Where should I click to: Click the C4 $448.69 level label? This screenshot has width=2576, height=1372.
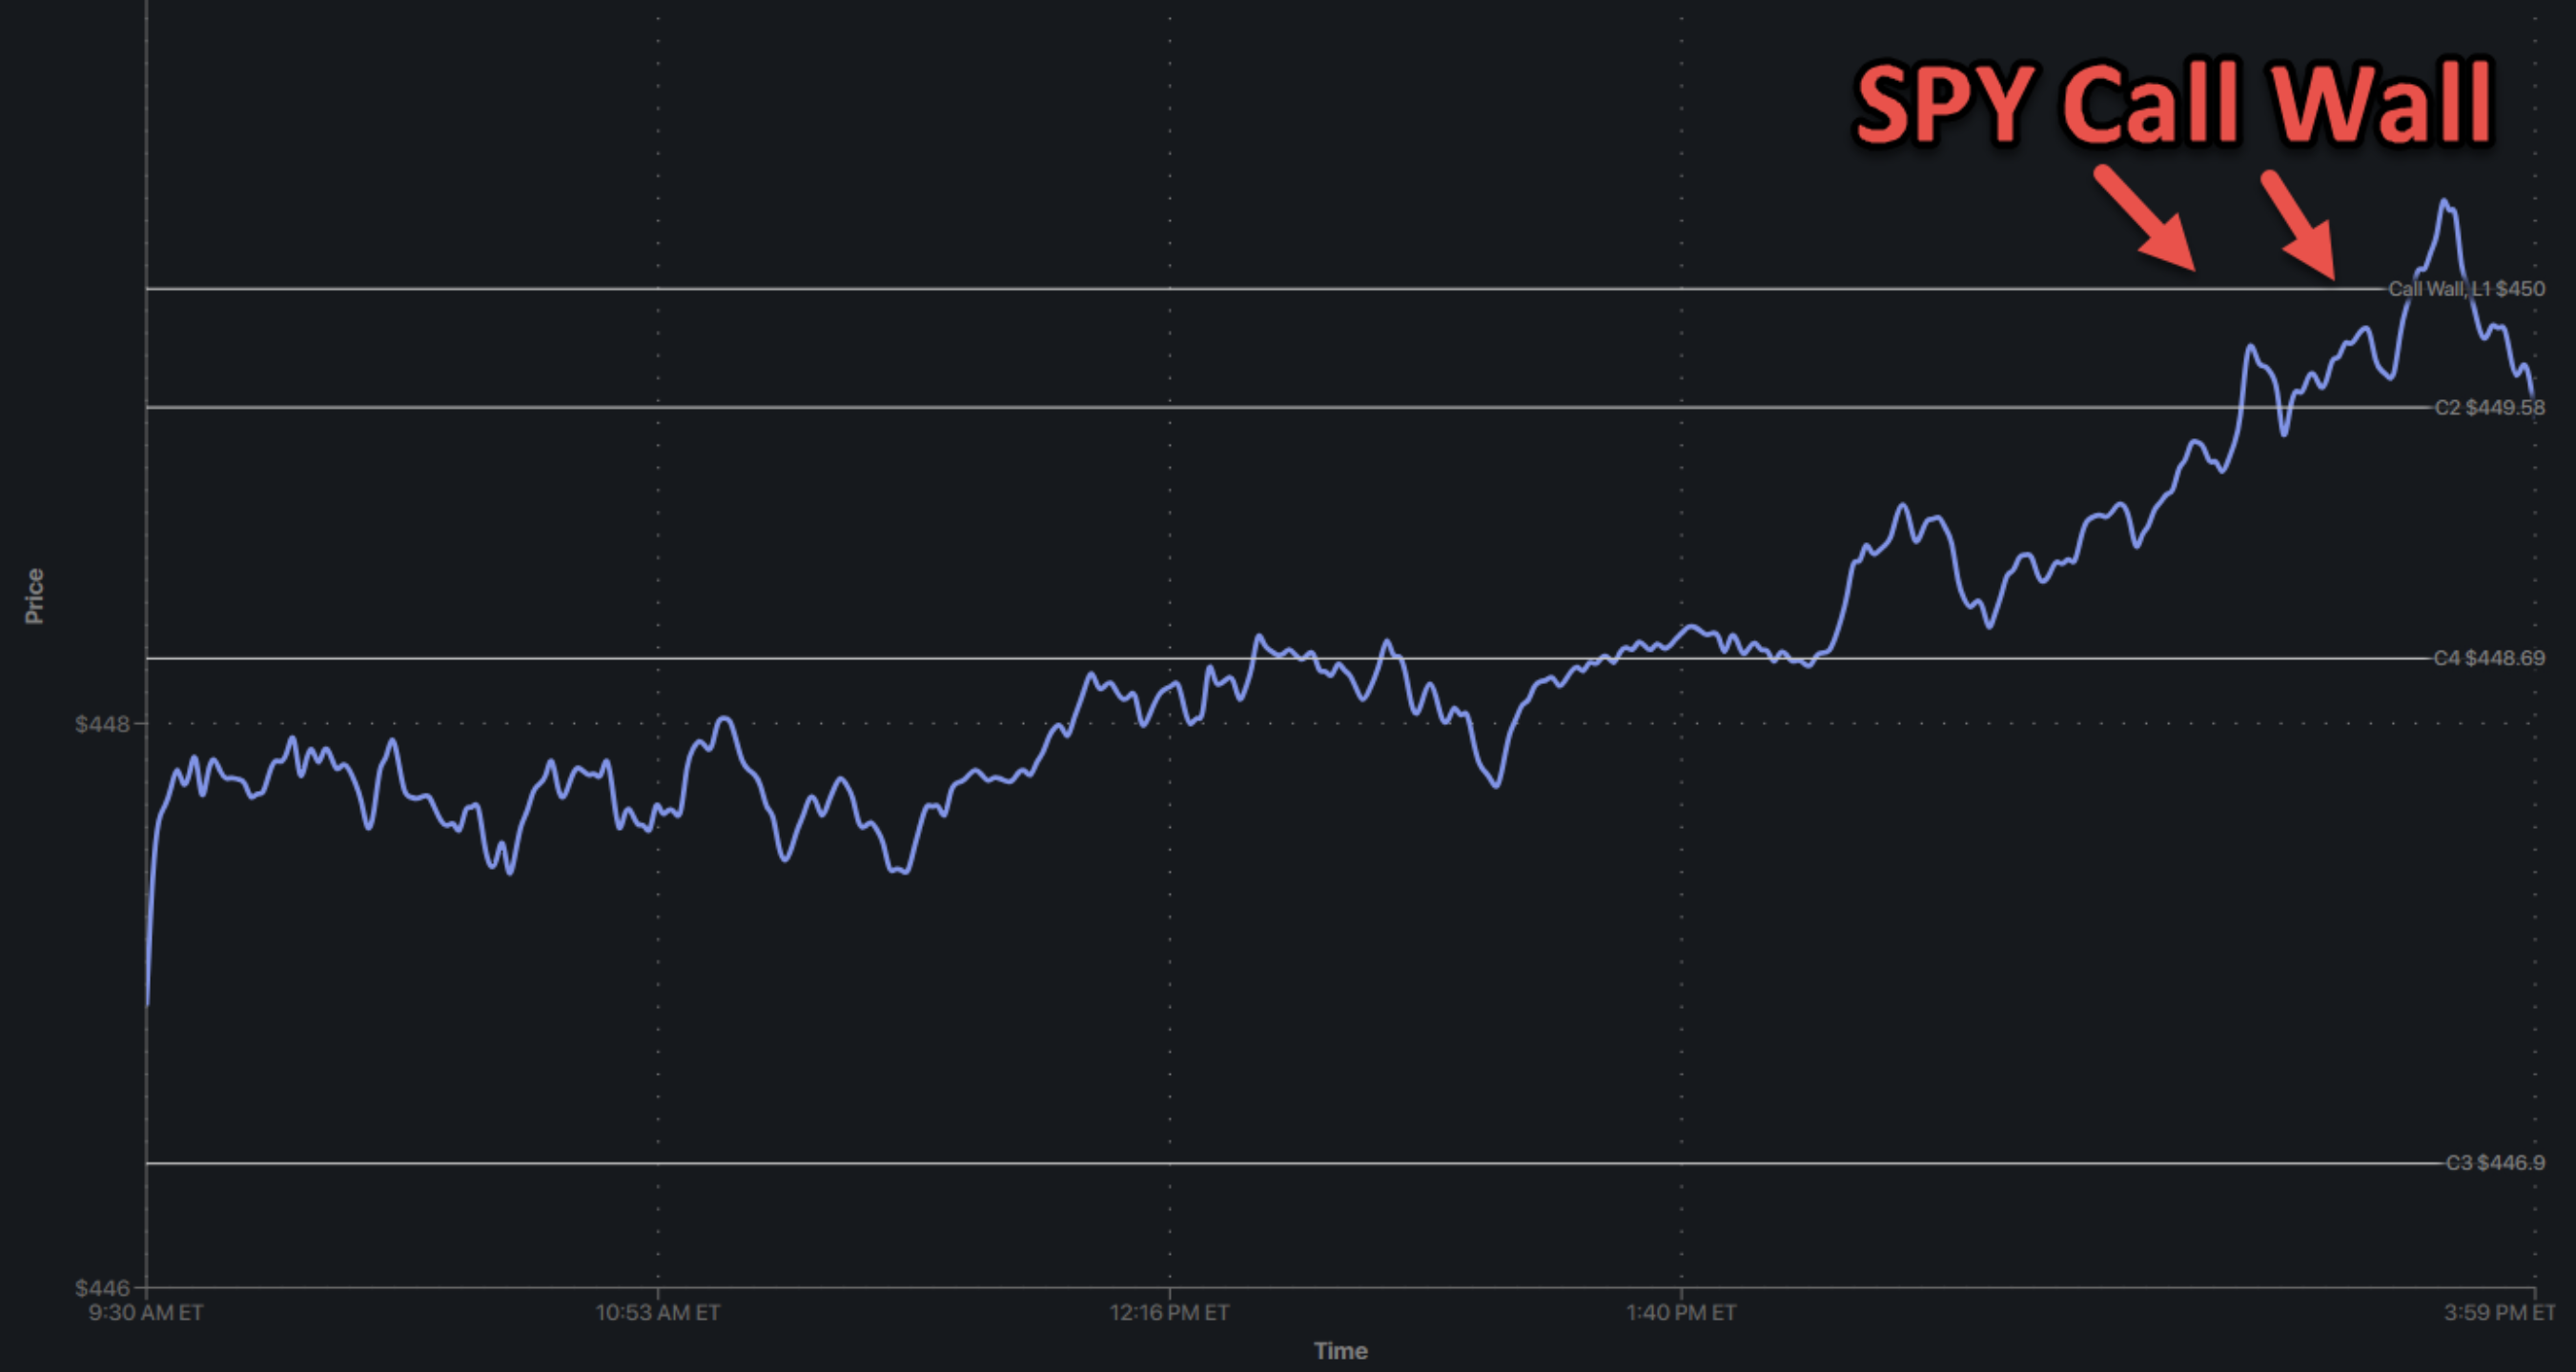point(2488,658)
